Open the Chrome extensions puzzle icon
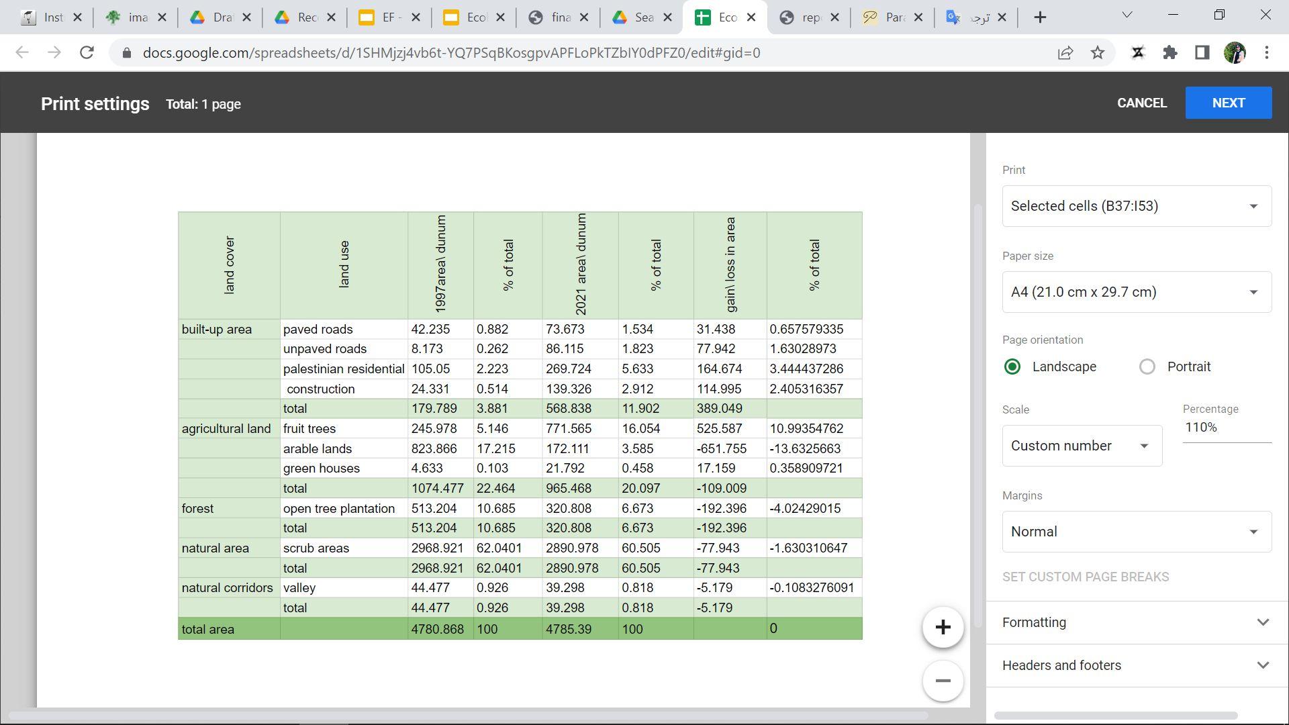This screenshot has width=1289, height=725. click(x=1169, y=52)
